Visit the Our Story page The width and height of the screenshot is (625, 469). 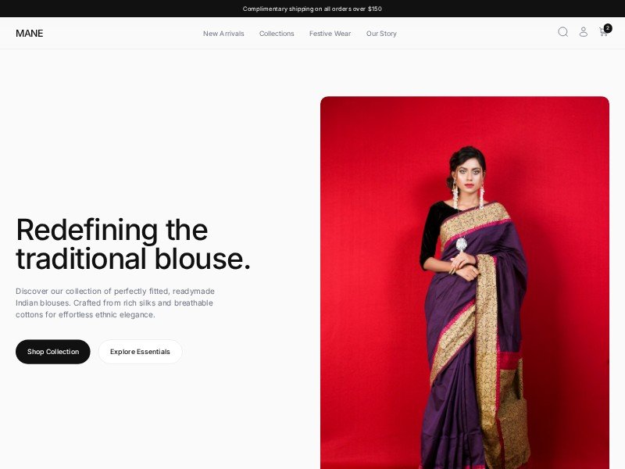(x=381, y=34)
